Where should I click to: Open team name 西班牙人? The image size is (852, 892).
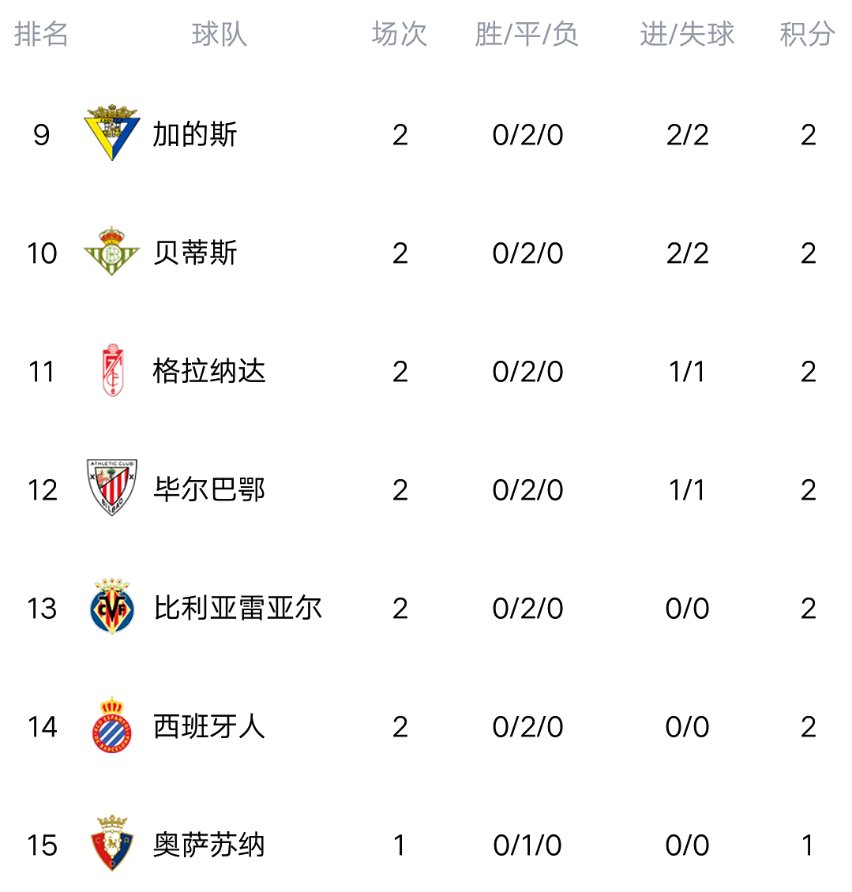click(x=209, y=726)
